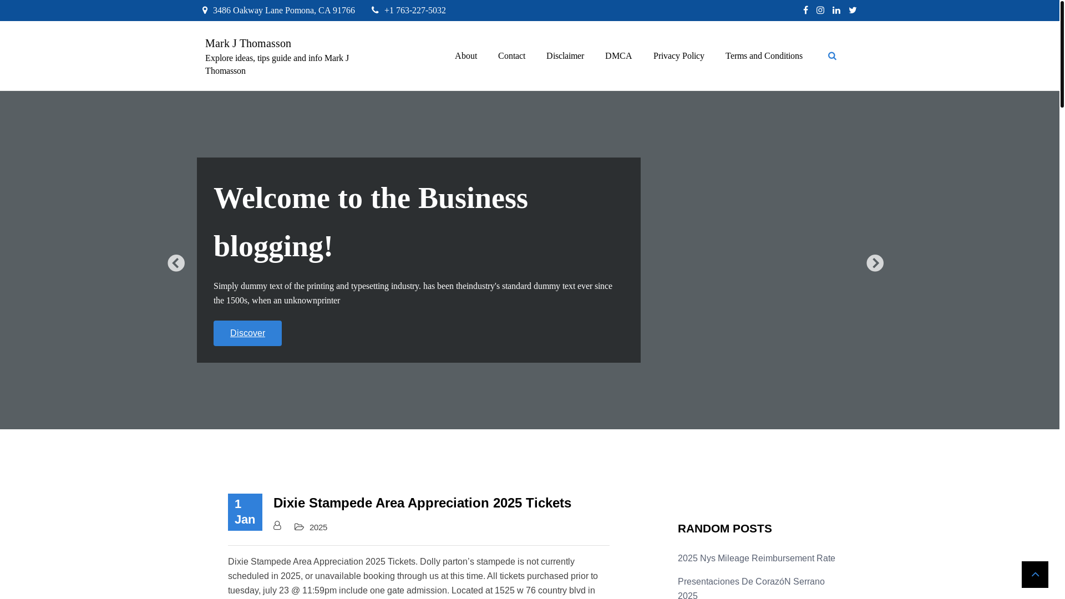The image size is (1065, 599).
Task: Click the address 3486 Oakway Lane Pomona
Action: click(284, 11)
